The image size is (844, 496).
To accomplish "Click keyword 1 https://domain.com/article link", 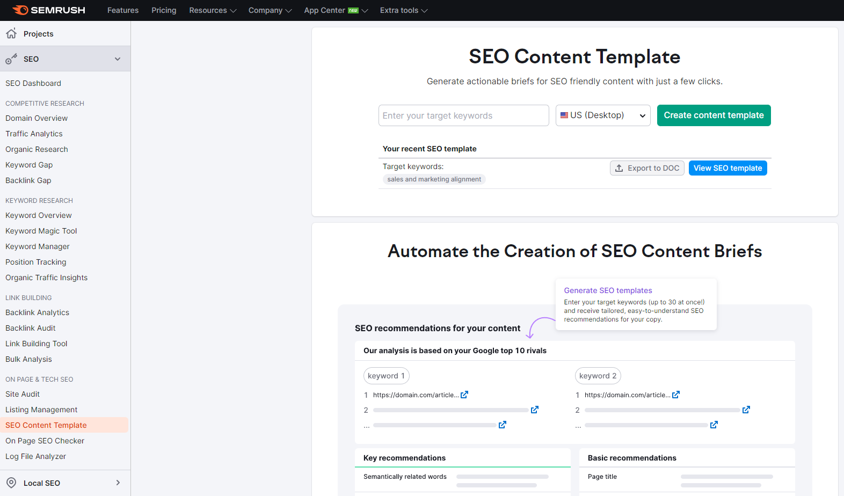I will click(x=416, y=395).
